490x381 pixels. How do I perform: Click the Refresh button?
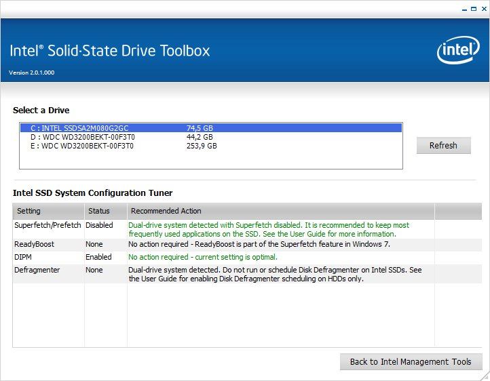pos(443,145)
